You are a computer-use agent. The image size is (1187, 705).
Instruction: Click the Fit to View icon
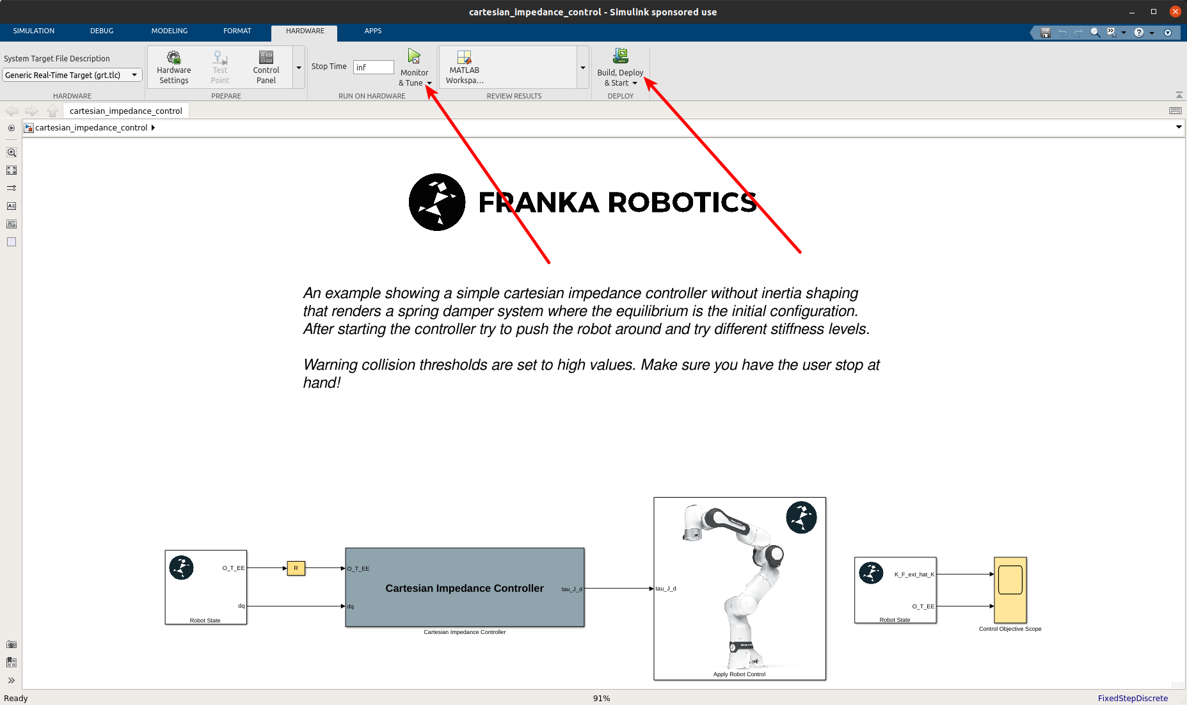[x=12, y=171]
